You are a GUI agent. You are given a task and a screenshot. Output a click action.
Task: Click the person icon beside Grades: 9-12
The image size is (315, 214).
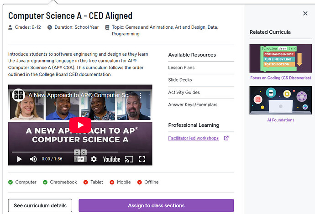pyautogui.click(x=10, y=27)
